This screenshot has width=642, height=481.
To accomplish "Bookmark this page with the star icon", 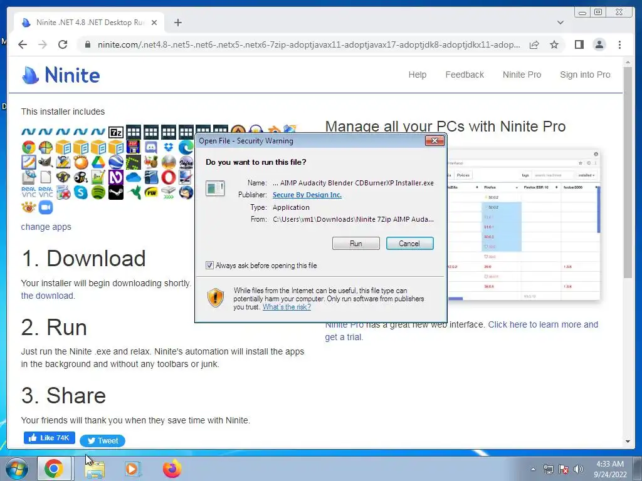I will 554,44.
